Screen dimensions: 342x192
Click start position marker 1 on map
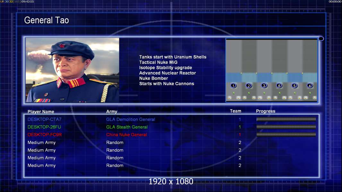(x=233, y=85)
